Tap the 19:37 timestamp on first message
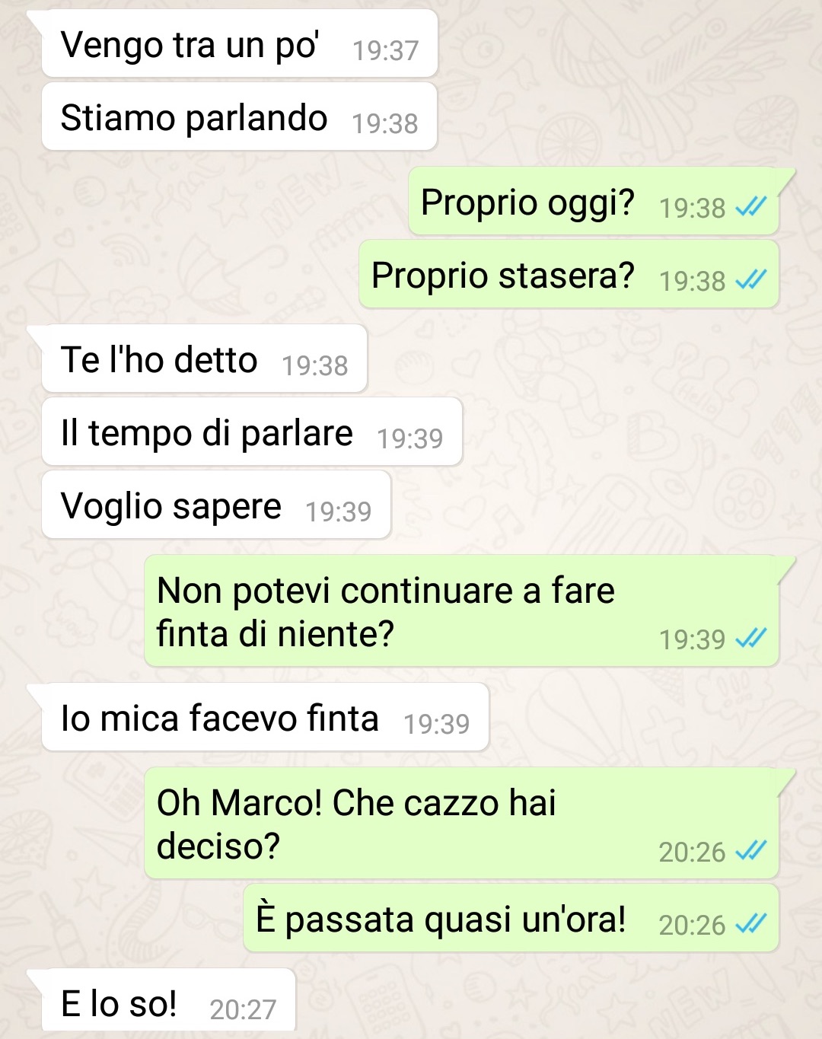The image size is (822, 1039). 386,50
